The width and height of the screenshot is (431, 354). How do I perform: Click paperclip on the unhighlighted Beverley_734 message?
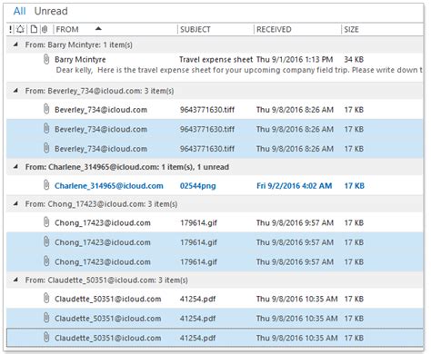[46, 109]
